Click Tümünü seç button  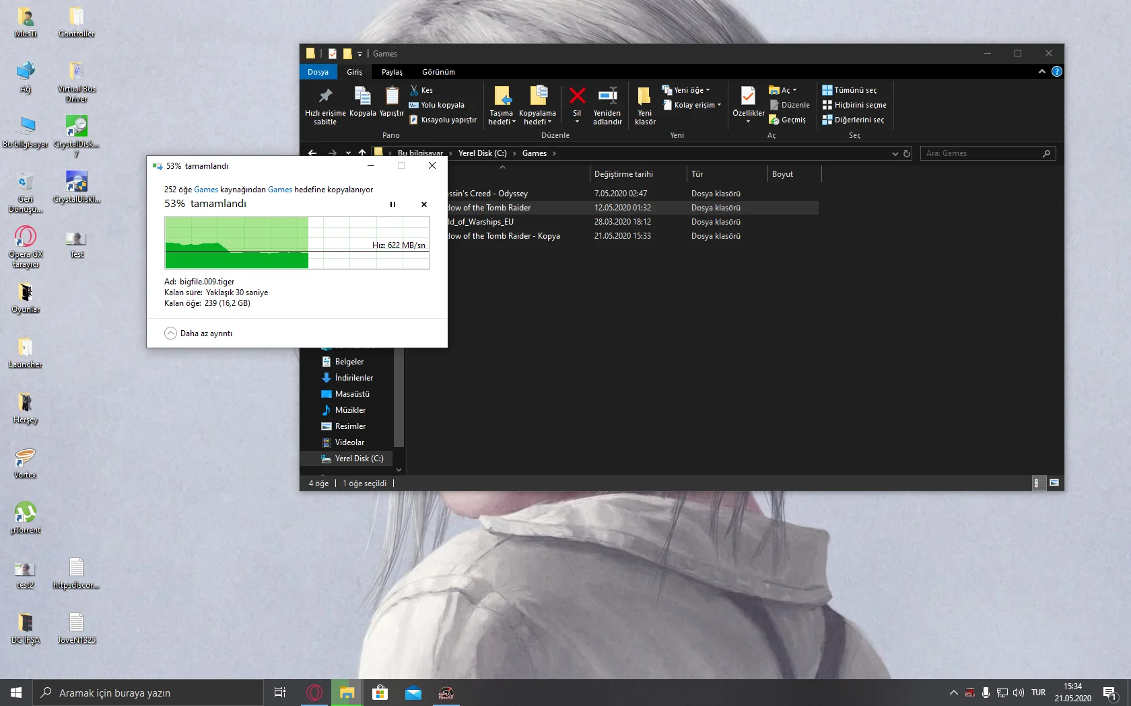850,90
